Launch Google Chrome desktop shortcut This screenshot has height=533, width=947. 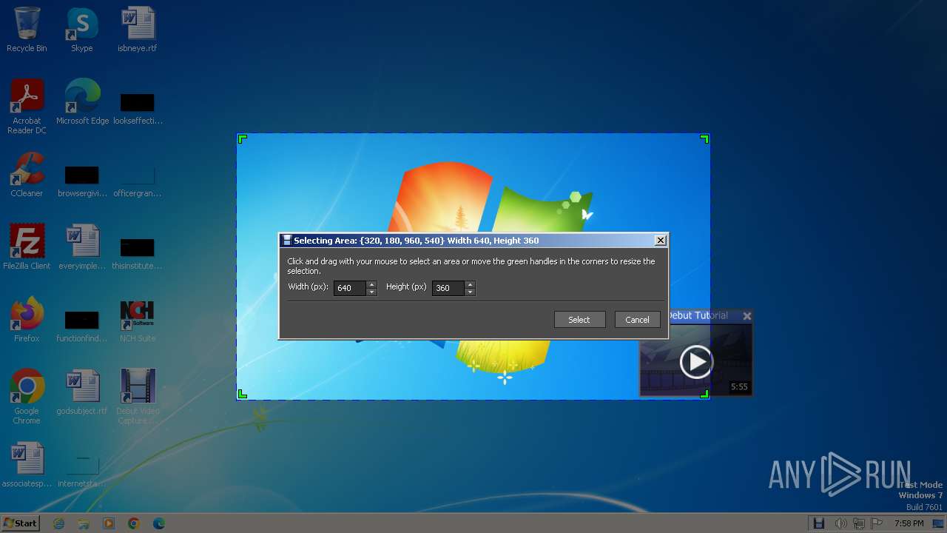pyautogui.click(x=27, y=397)
